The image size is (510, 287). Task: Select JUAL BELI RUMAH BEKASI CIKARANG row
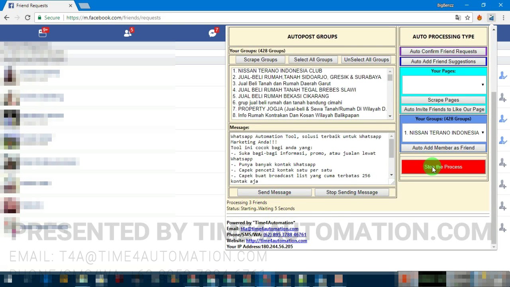(x=309, y=96)
